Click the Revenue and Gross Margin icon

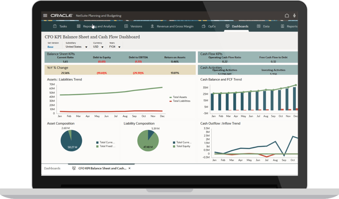coord(152,26)
